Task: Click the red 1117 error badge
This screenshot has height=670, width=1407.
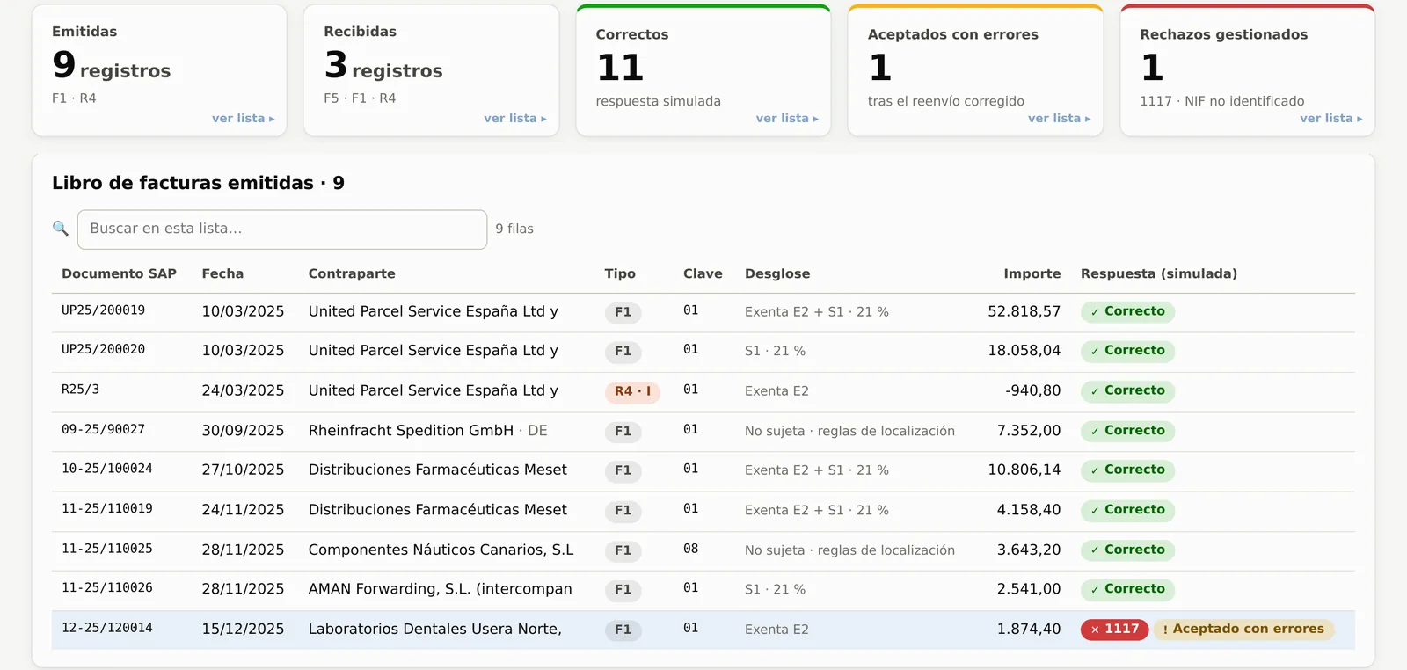Action: (x=1114, y=630)
